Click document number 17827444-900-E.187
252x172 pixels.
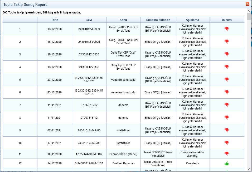(89, 154)
